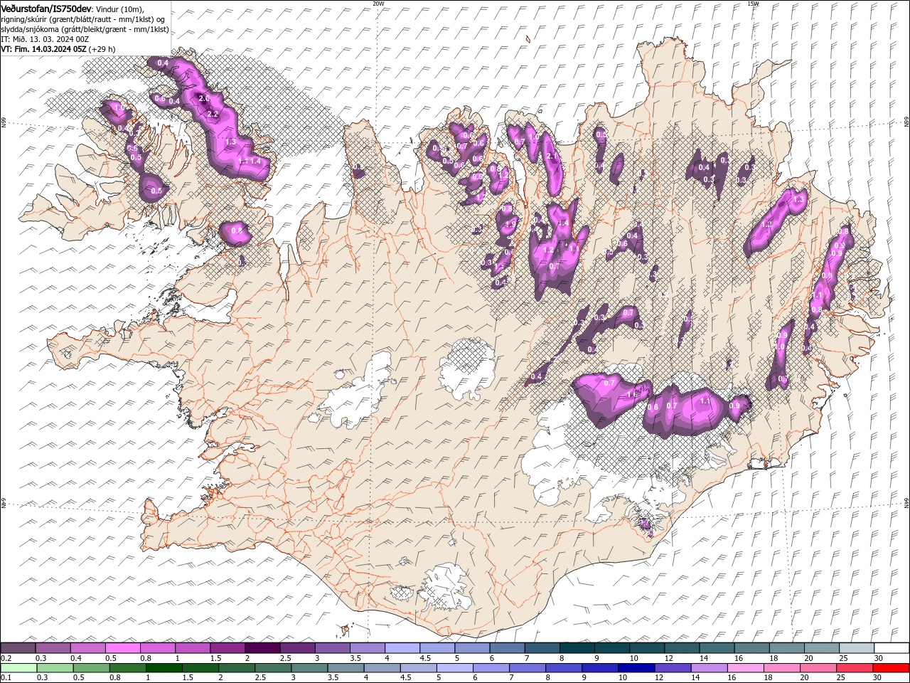Click the 2.1 snowfall value in north Iceland
The height and width of the screenshot is (683, 910).
coord(550,156)
